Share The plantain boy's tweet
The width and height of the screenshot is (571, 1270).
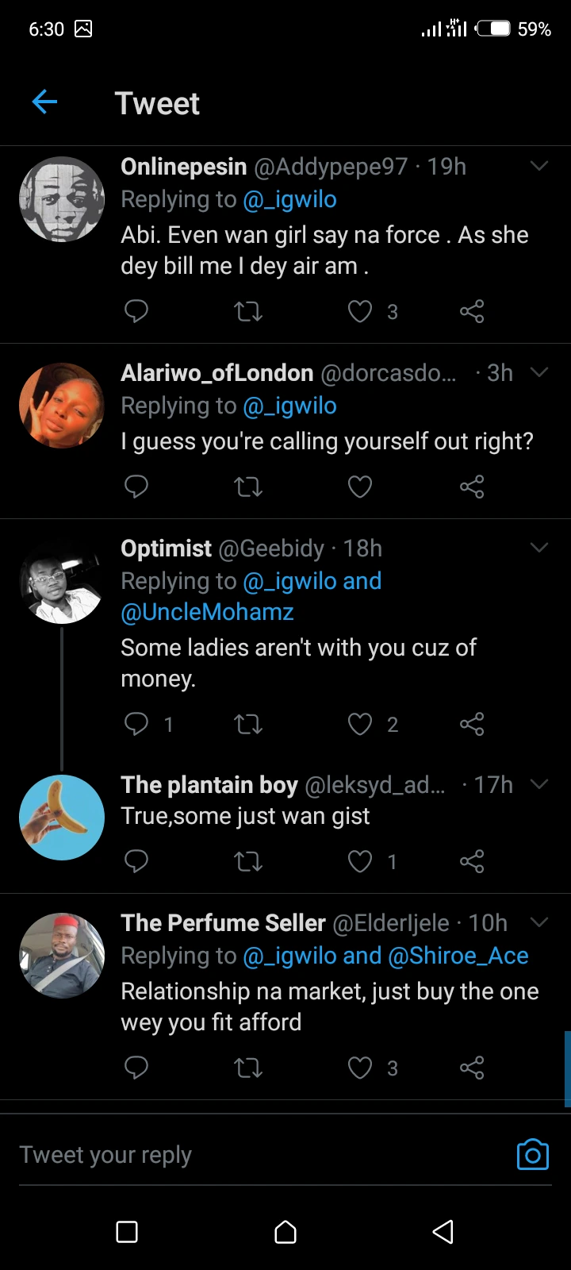[472, 861]
